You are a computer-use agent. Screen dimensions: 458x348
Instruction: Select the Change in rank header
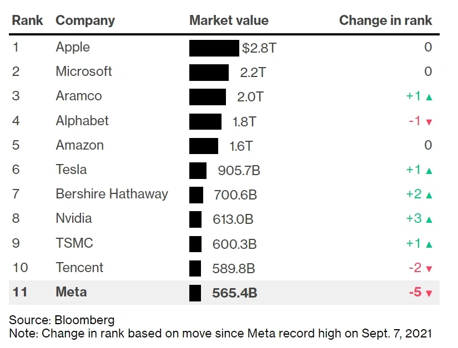385,21
